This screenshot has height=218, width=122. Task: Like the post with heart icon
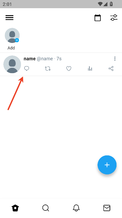pos(69,69)
